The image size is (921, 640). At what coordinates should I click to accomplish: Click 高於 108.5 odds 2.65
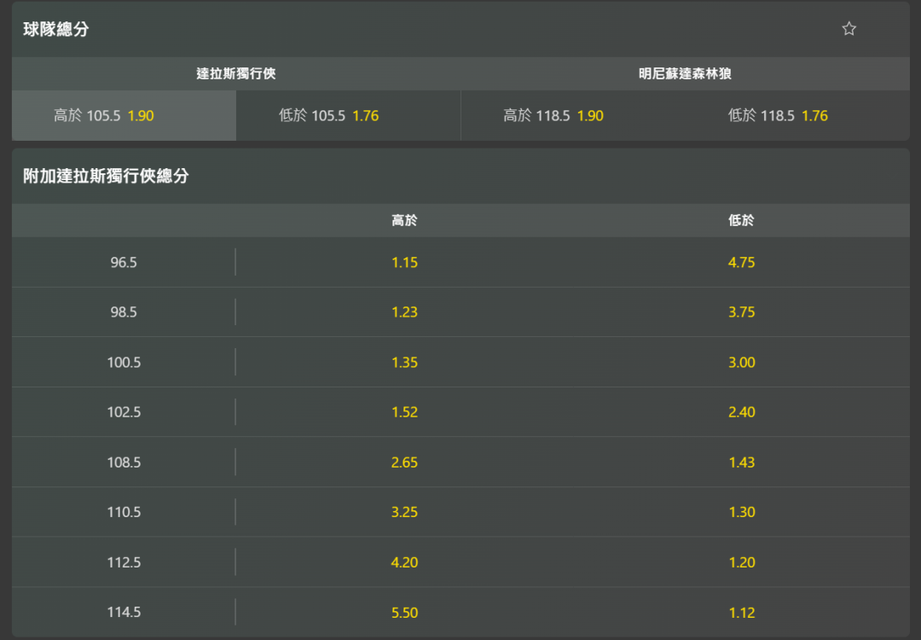coord(404,463)
